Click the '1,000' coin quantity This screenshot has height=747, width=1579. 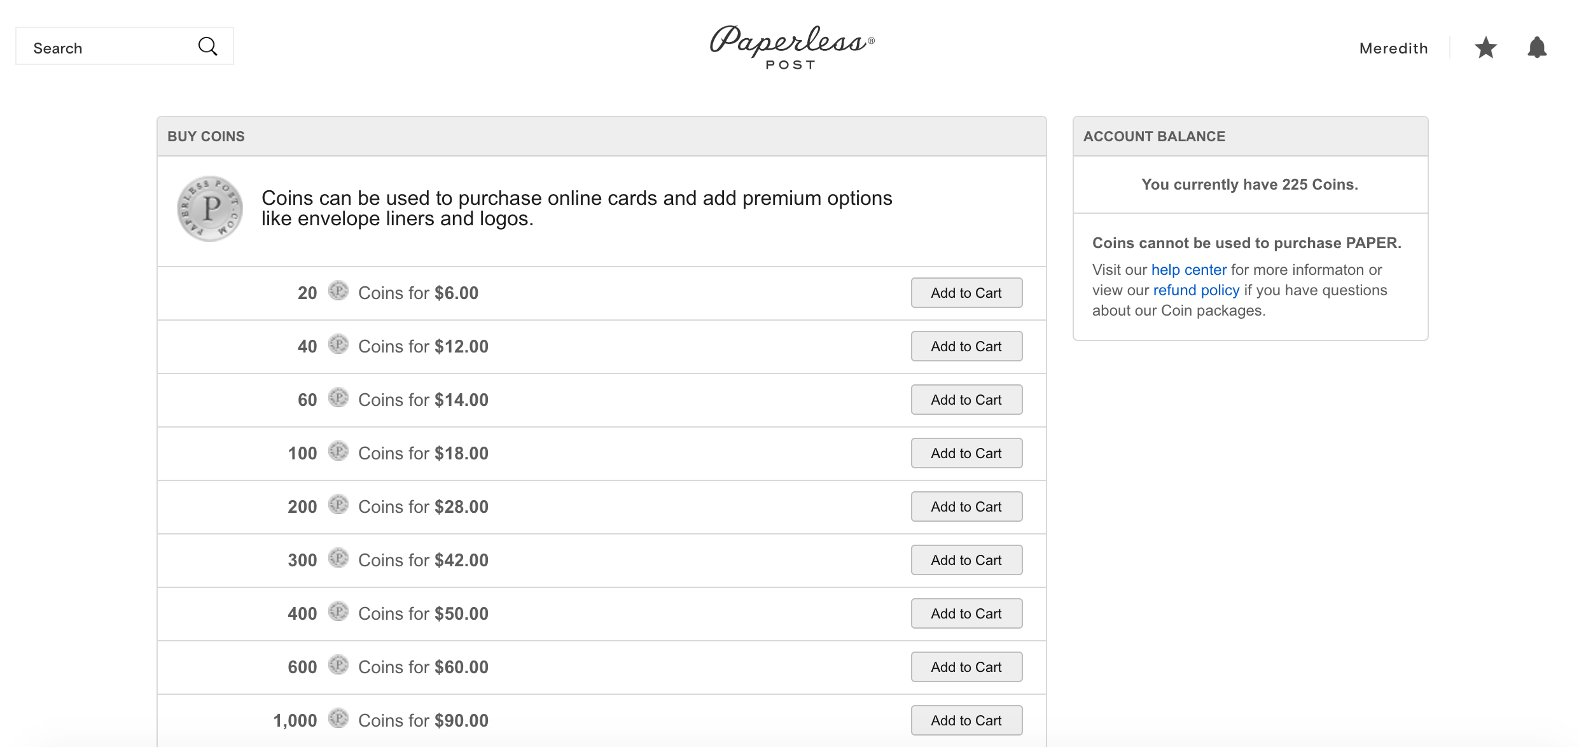(295, 720)
